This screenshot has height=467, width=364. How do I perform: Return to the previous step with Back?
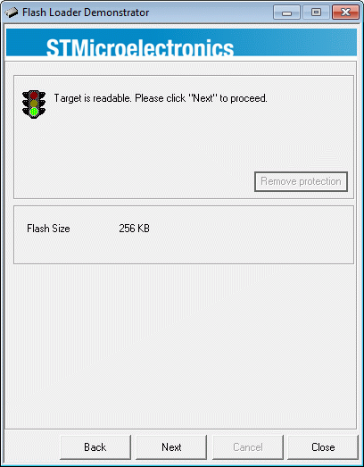coord(95,447)
